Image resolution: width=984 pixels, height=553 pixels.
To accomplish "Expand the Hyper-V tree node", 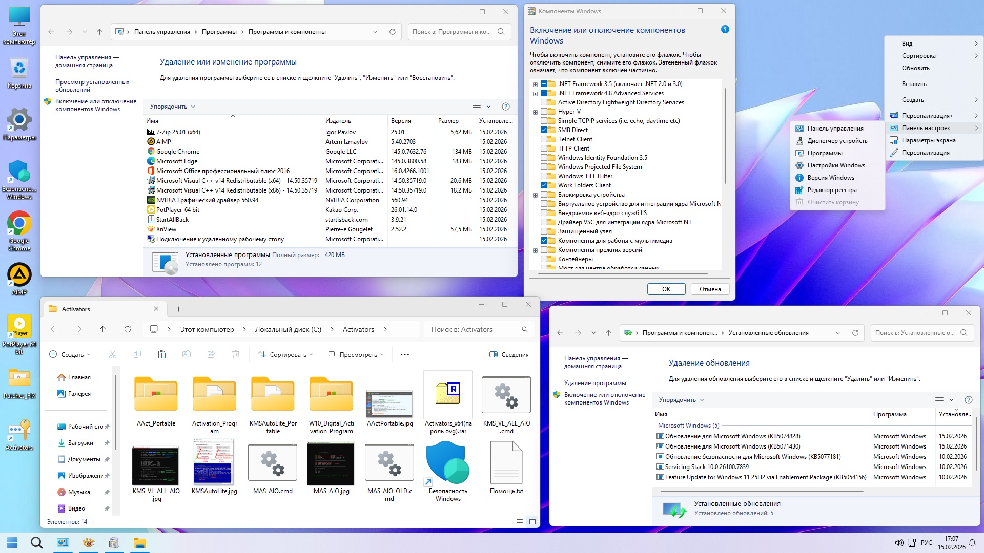I will 535,112.
